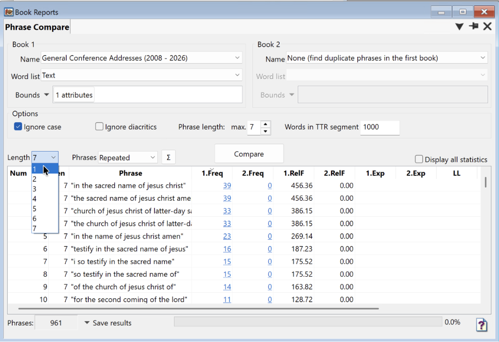Image resolution: width=499 pixels, height=342 pixels.
Task: Select phrase "so testify in the sacred name of"
Action: [x=125, y=274]
